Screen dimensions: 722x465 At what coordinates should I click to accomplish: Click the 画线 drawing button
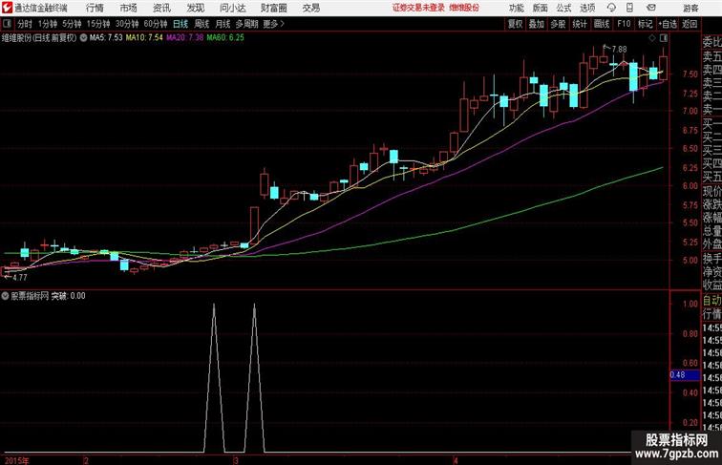pyautogui.click(x=602, y=24)
